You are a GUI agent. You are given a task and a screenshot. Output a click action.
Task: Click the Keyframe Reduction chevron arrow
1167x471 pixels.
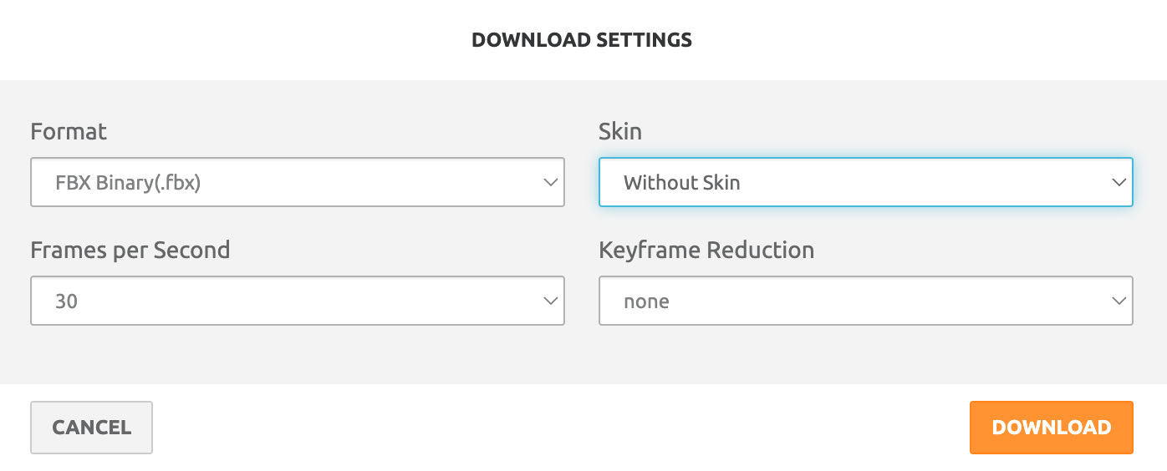tap(1119, 301)
